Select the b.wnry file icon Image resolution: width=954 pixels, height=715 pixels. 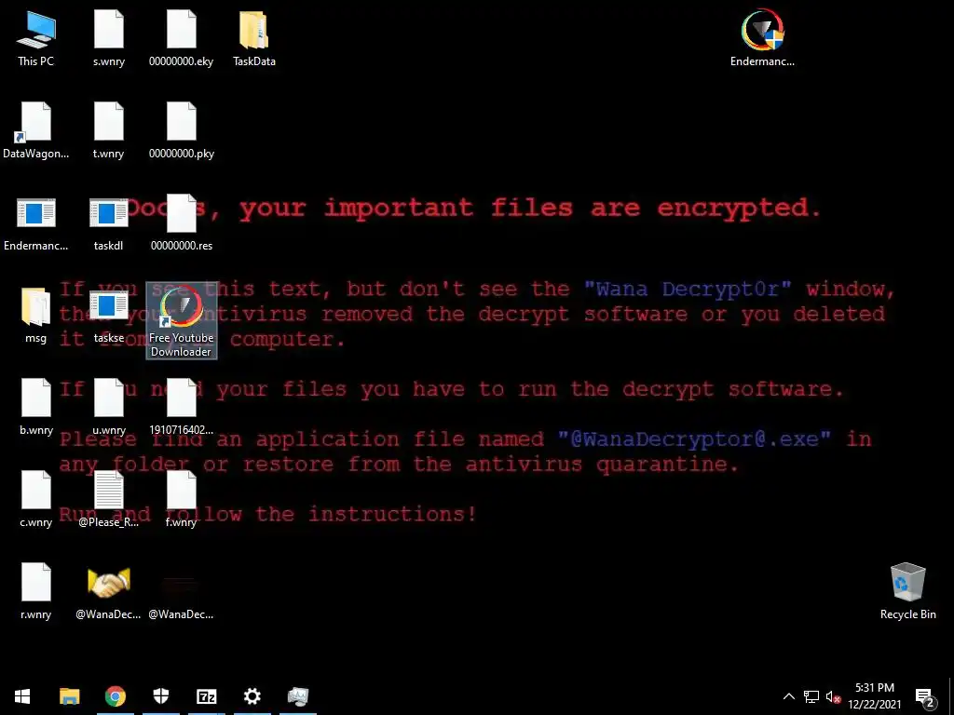click(x=36, y=408)
